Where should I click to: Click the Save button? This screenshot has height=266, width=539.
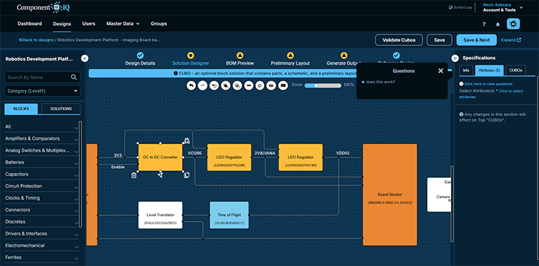pyautogui.click(x=439, y=40)
